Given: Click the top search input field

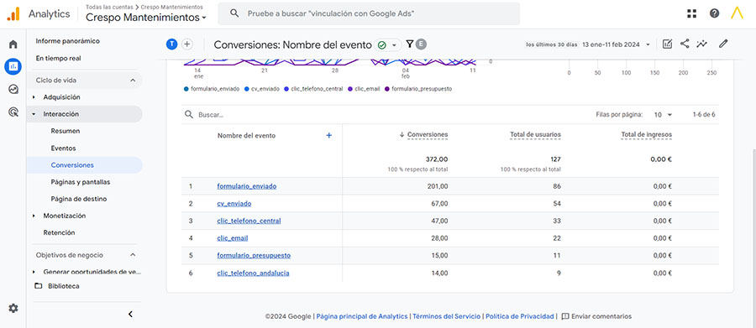Looking at the screenshot, I should click(x=369, y=13).
